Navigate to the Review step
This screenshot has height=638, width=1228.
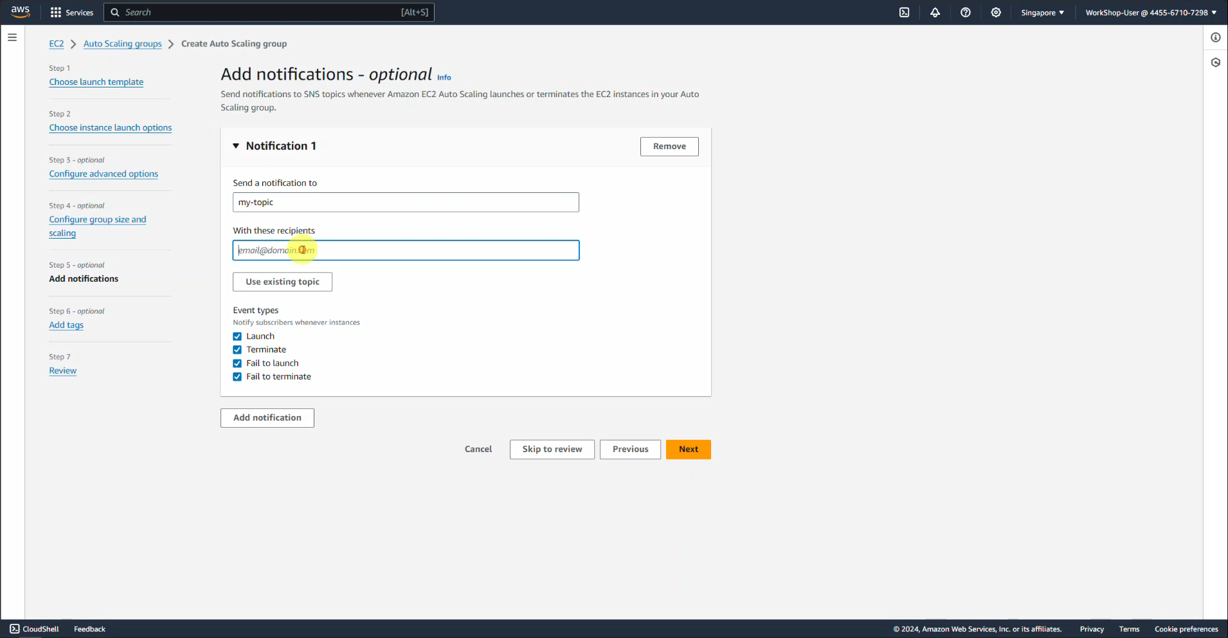coord(62,370)
